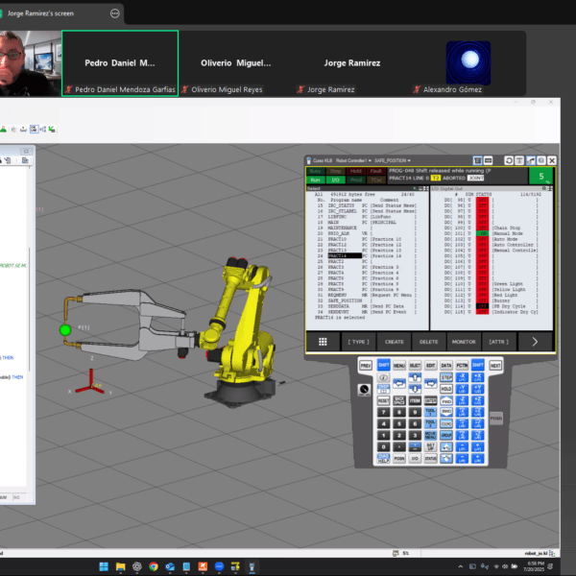Toggle the HOLD key on pendant
Image resolution: width=576 pixels, height=576 pixels.
pos(446,389)
